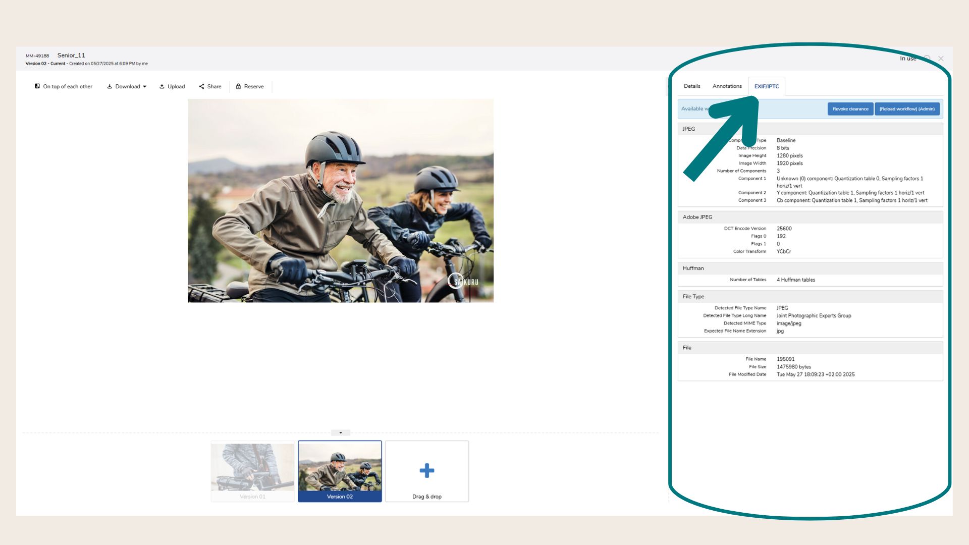Click the circular icon beside In use
Image resolution: width=969 pixels, height=545 pixels.
pos(927,59)
